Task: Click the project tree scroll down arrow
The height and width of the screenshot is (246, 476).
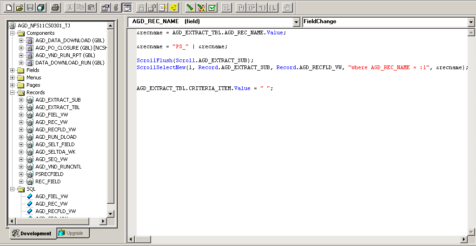Action: coord(110,214)
